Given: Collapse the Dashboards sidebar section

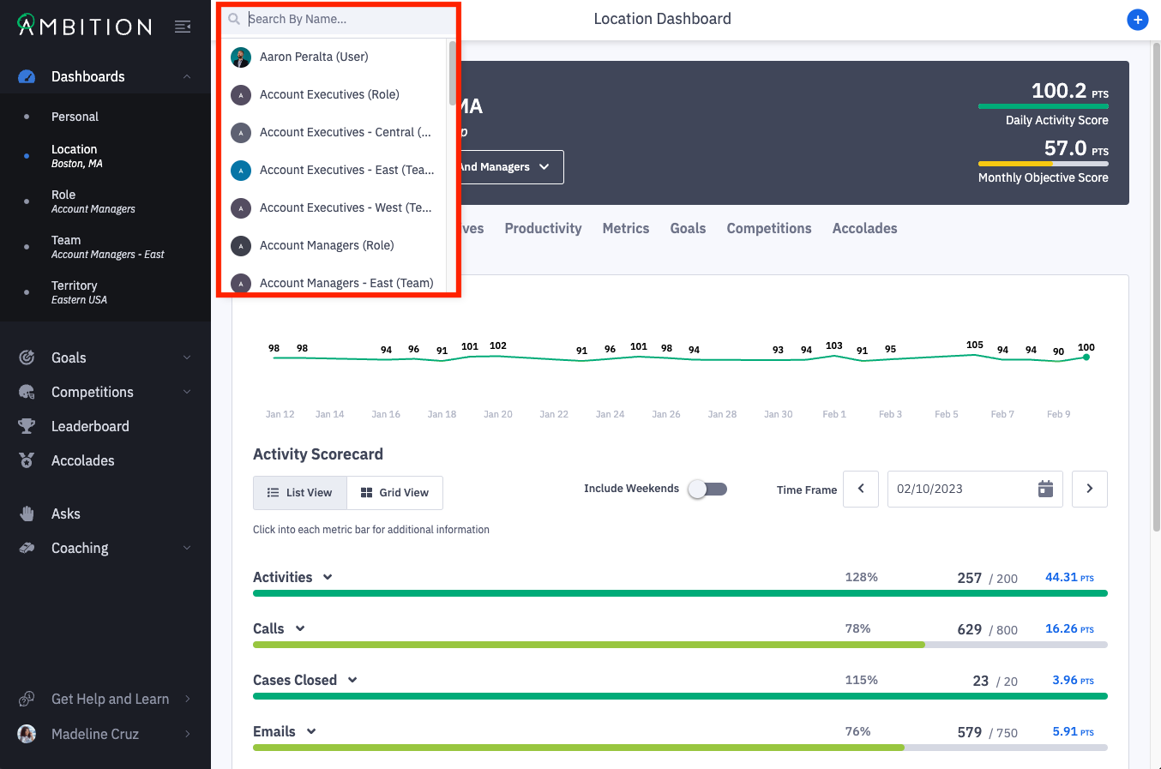Looking at the screenshot, I should pyautogui.click(x=187, y=76).
